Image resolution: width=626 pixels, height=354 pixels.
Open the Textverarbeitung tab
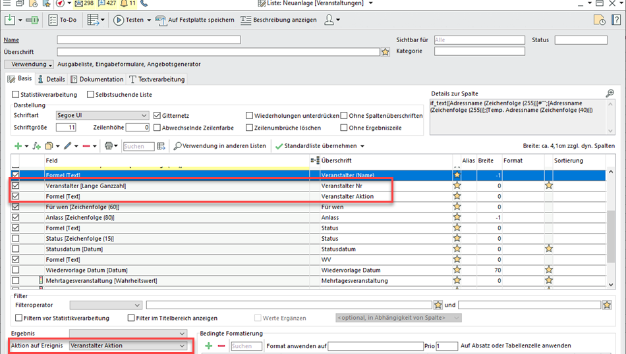pyautogui.click(x=157, y=79)
